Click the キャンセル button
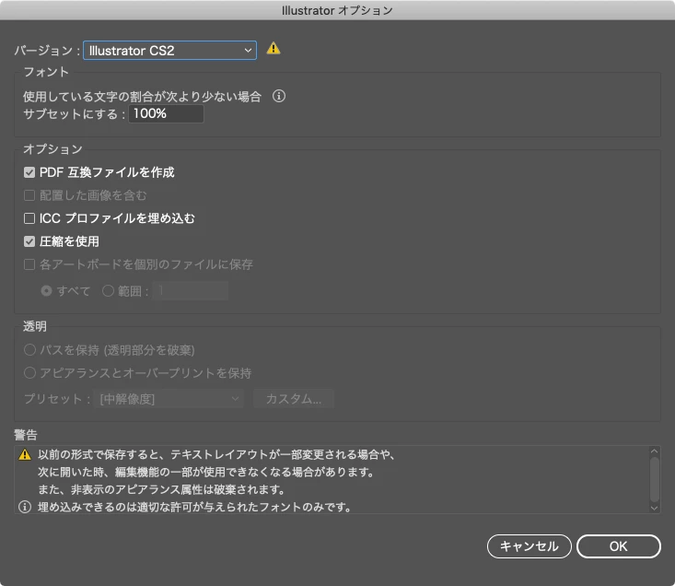The width and height of the screenshot is (675, 586). 530,546
